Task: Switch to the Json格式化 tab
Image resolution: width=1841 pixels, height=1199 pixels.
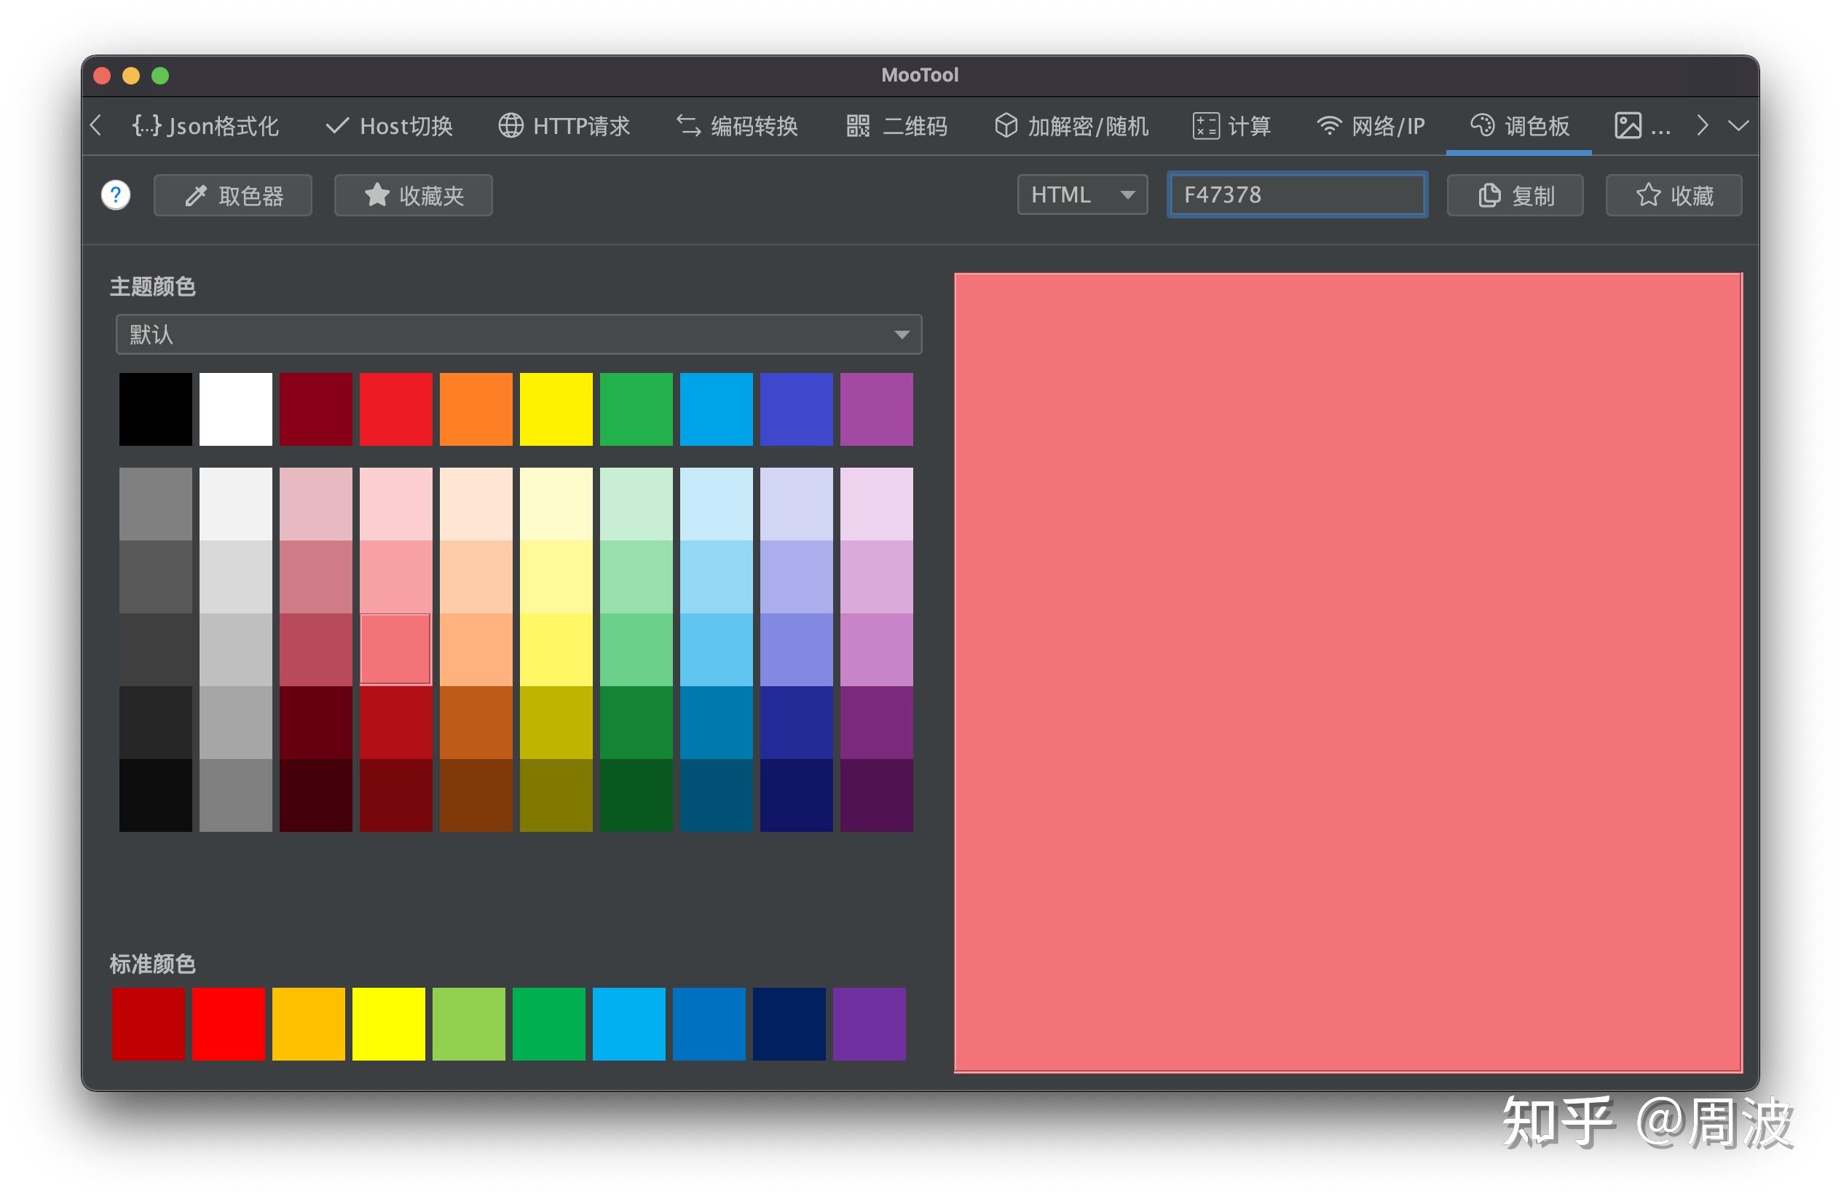Action: [x=205, y=125]
